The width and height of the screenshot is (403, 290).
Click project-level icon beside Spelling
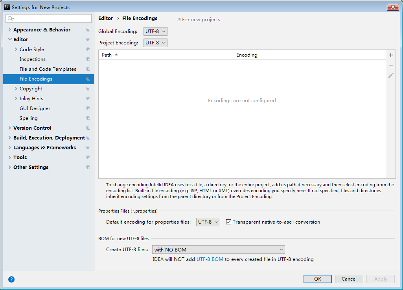88,118
